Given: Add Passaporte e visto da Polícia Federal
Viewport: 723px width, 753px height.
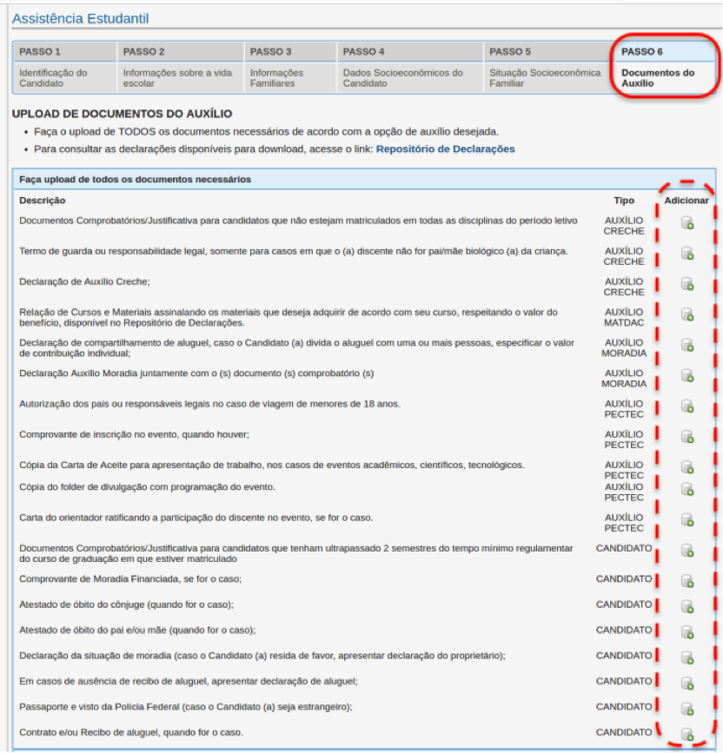Looking at the screenshot, I should tap(687, 710).
